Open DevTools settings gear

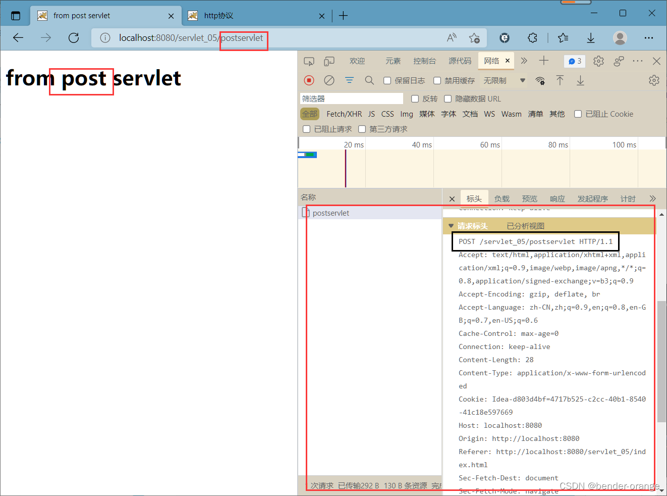(x=598, y=61)
